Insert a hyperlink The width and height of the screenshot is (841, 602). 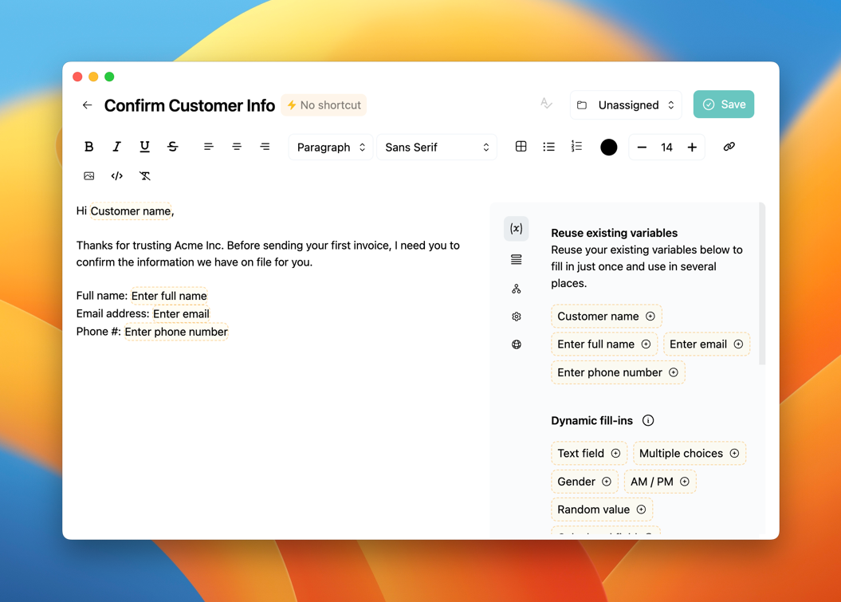click(729, 147)
